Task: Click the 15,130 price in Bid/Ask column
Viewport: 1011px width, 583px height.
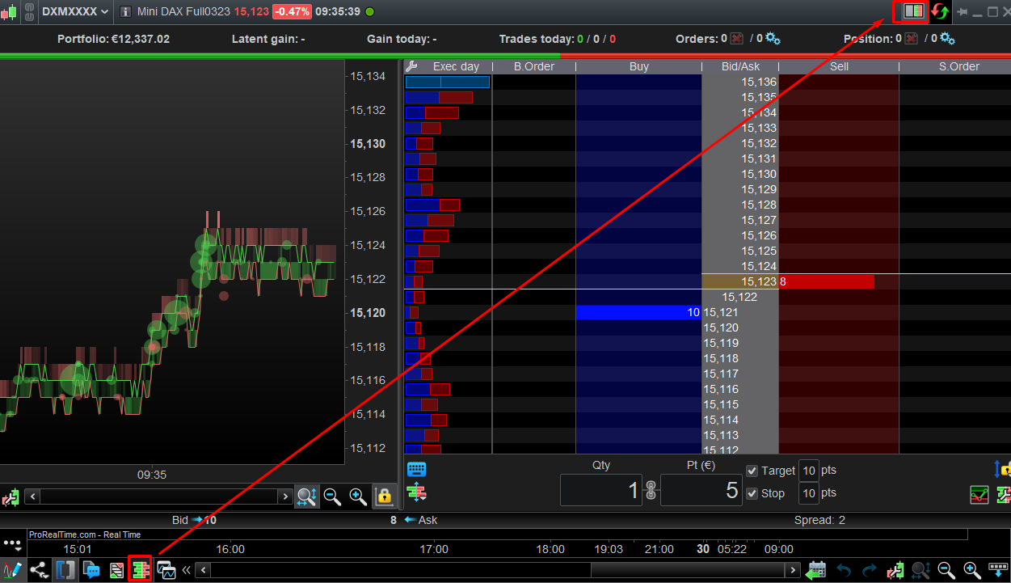Action: click(x=758, y=174)
